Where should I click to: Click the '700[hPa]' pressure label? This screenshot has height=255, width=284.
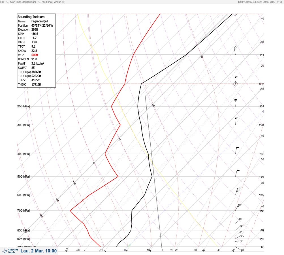click(x=24, y=211)
